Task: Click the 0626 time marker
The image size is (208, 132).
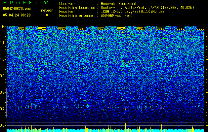Action: tap(121, 28)
